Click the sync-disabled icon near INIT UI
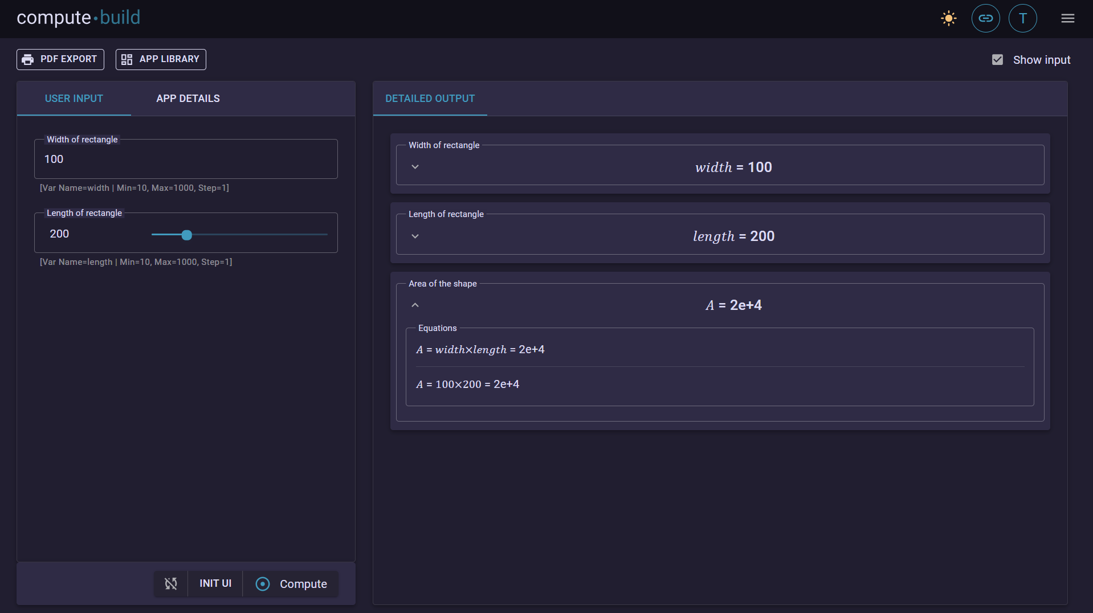This screenshot has height=613, width=1093. [171, 583]
